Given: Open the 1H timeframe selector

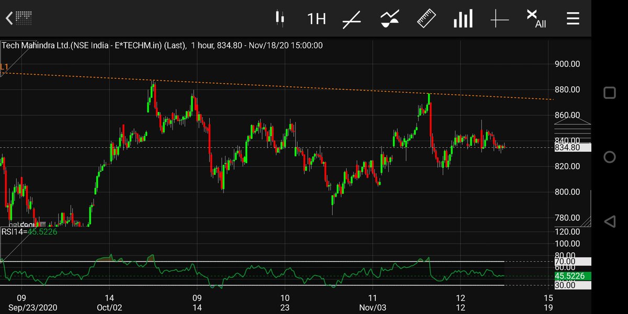Looking at the screenshot, I should click(315, 18).
